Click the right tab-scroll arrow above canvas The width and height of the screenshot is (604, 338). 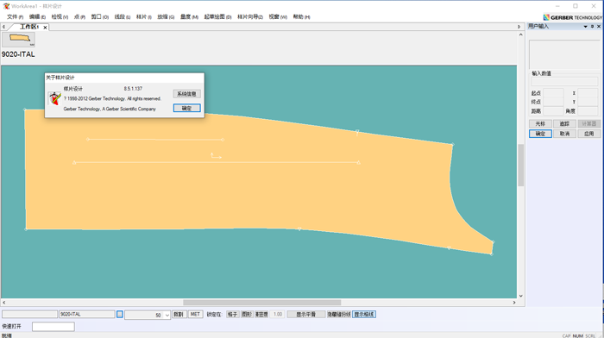pos(519,27)
